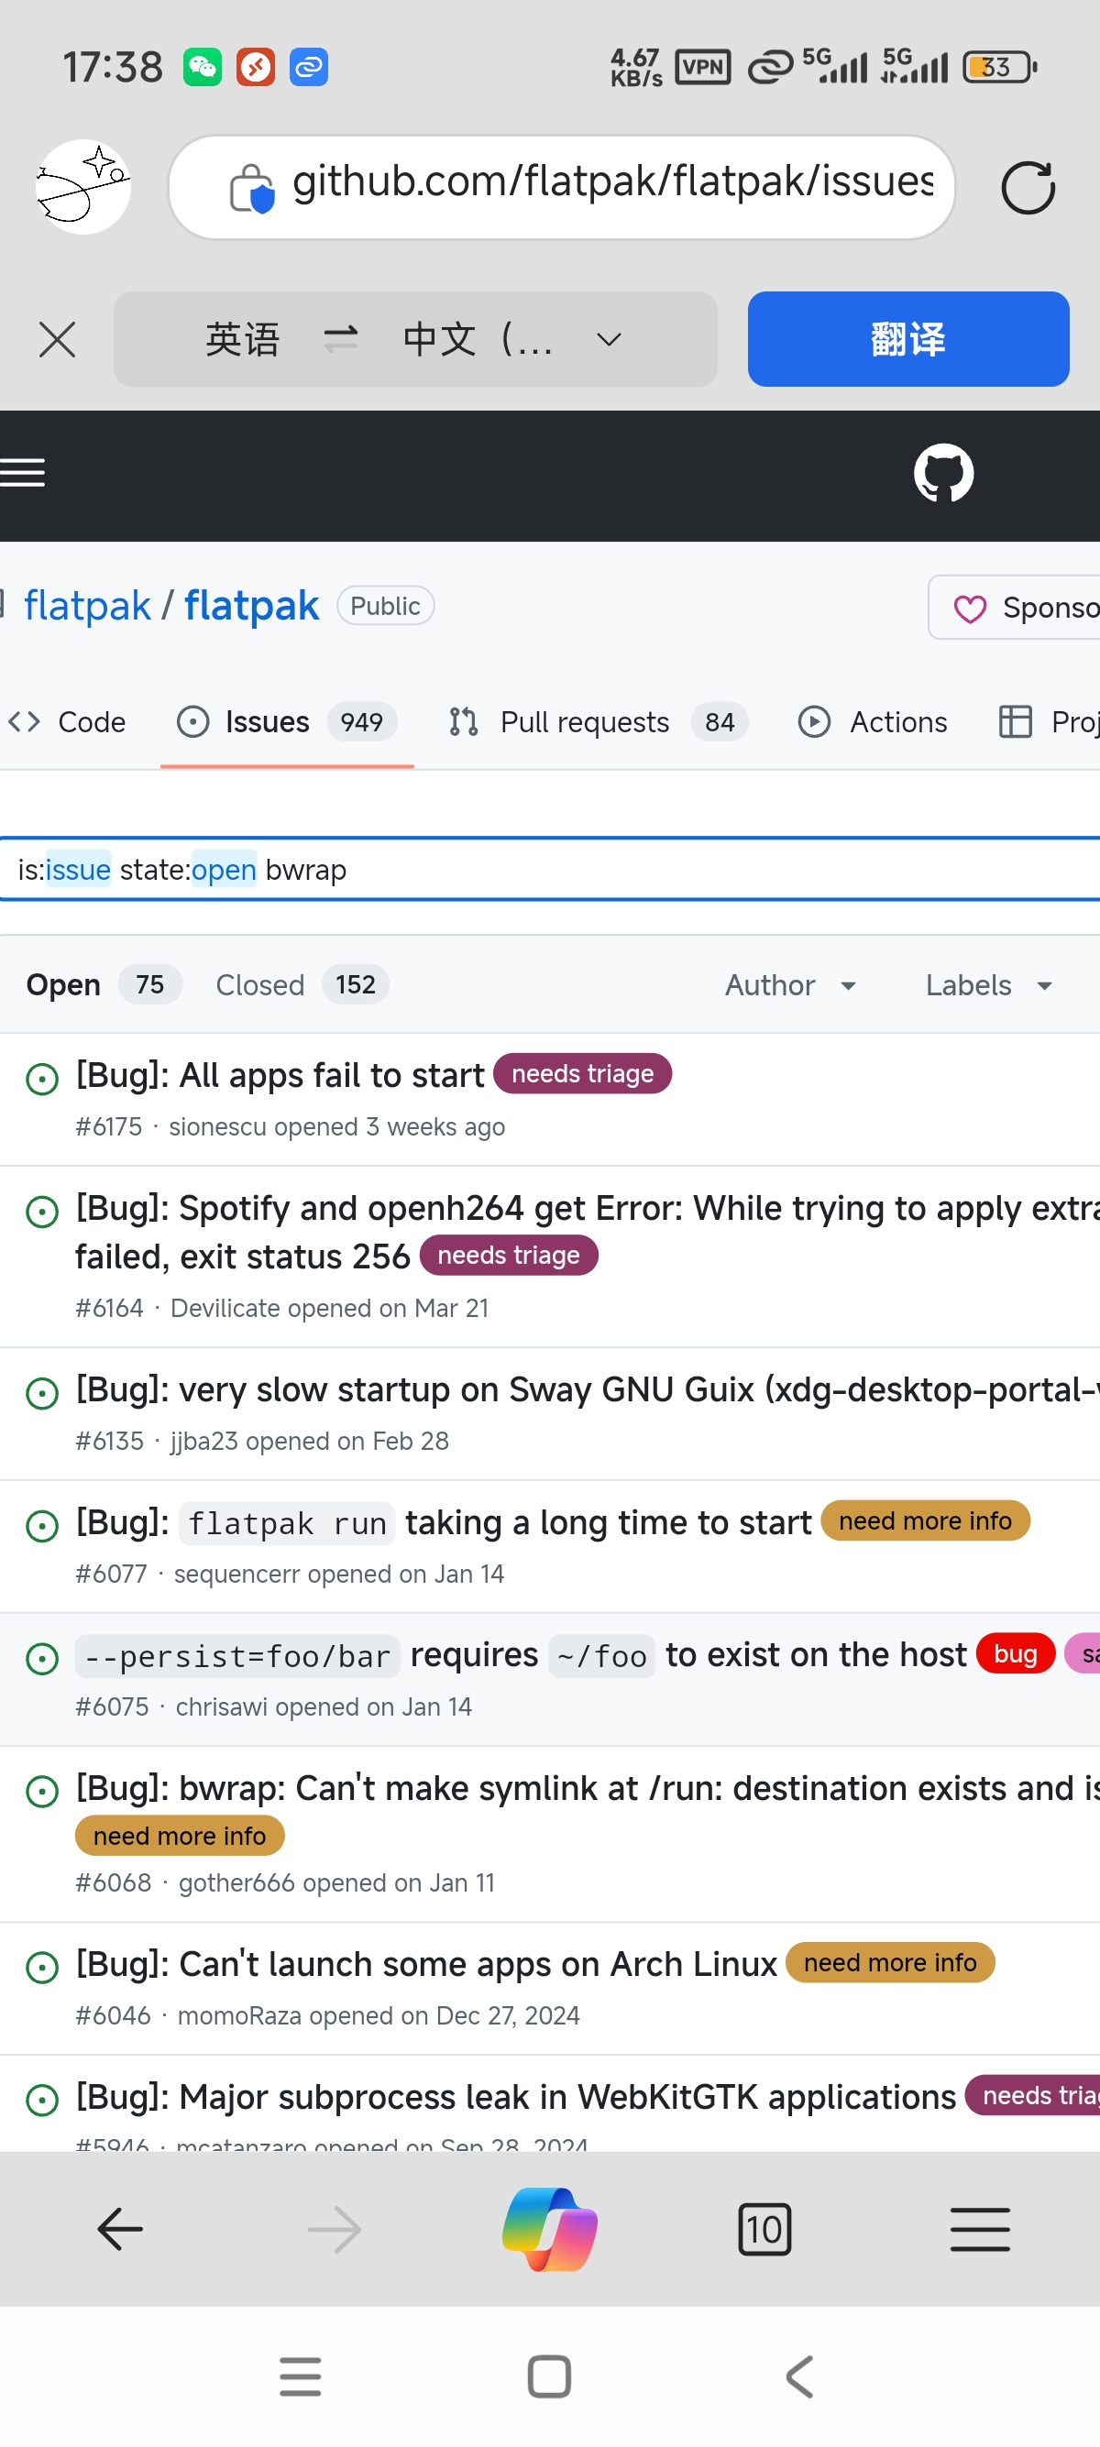Open the GitHub hamburger navigation menu
The image size is (1100, 2447).
pos(23,472)
